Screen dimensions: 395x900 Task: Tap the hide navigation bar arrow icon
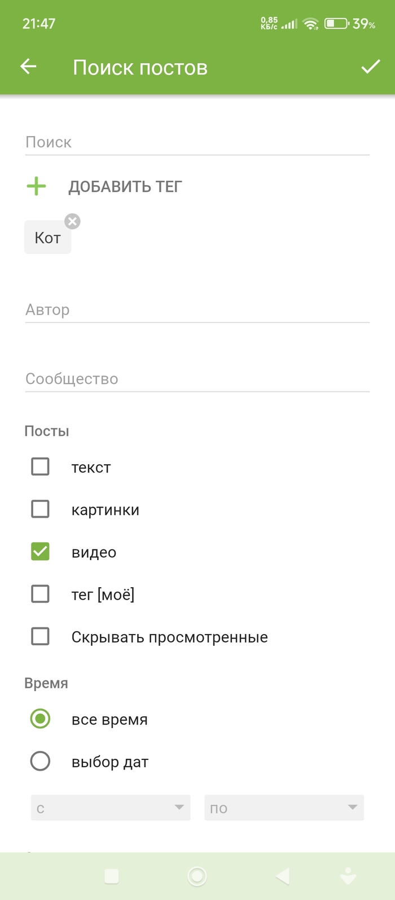coord(348,876)
